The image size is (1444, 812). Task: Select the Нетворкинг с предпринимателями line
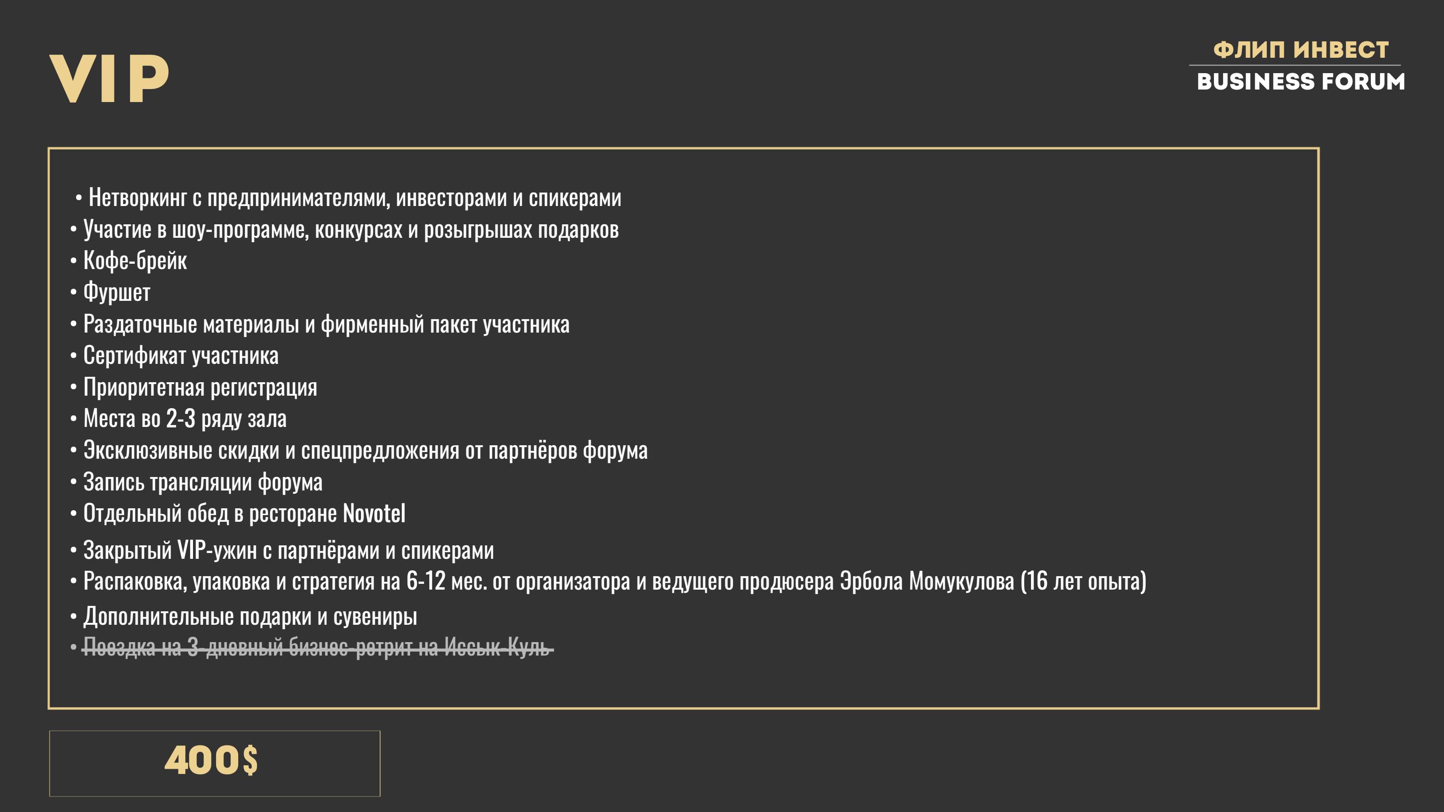point(354,198)
